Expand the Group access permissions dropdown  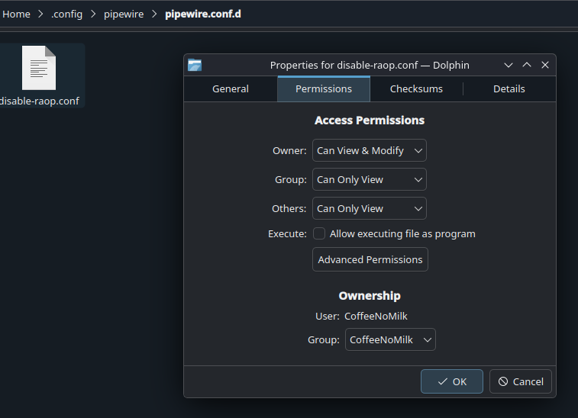[370, 179]
